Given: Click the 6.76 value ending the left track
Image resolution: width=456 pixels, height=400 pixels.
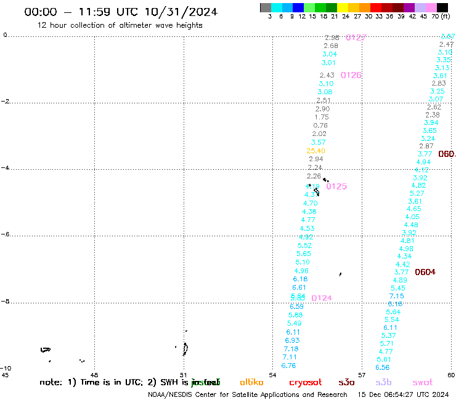Looking at the screenshot, I should coord(288,366).
